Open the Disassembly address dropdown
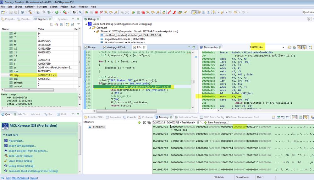This screenshot has width=314, height=180. (283, 47)
